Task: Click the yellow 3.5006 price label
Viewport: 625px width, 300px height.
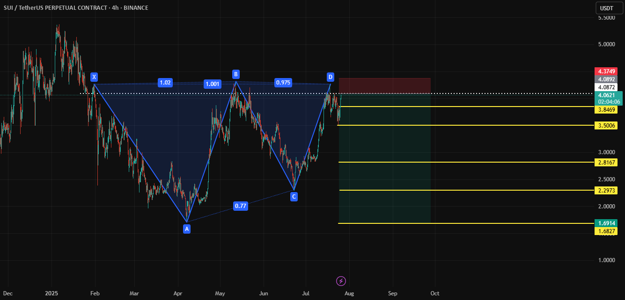Action: 606,126
